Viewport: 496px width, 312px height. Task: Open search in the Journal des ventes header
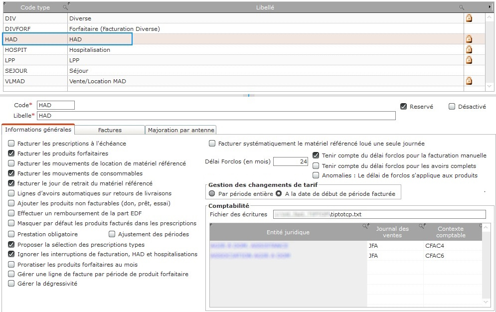point(421,226)
